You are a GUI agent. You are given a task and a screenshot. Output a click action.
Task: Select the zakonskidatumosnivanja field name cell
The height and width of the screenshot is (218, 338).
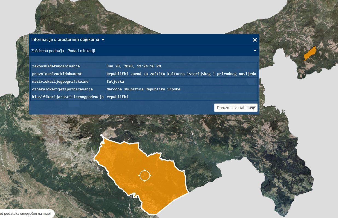pos(56,66)
